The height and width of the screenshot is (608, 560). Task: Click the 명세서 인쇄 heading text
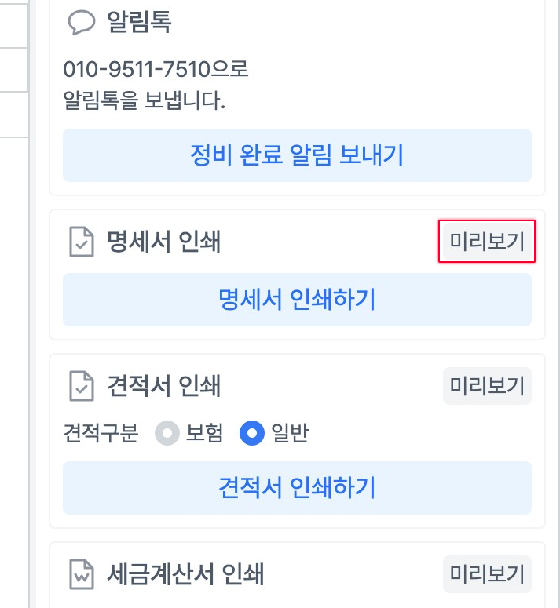(x=163, y=242)
